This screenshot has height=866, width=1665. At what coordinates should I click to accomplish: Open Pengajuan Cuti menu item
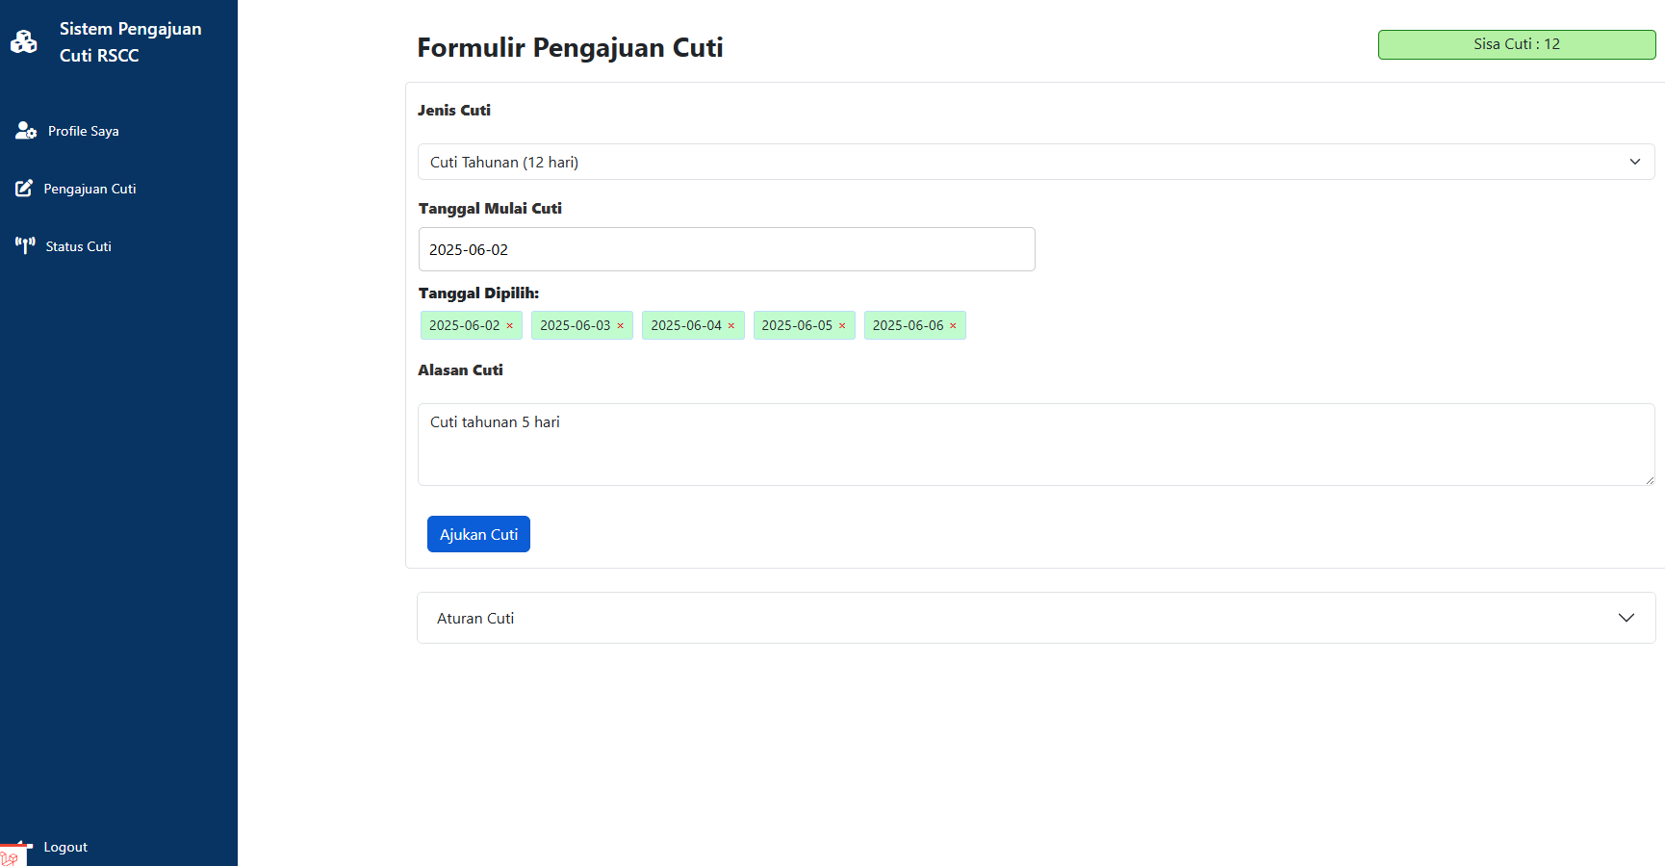[x=90, y=189]
